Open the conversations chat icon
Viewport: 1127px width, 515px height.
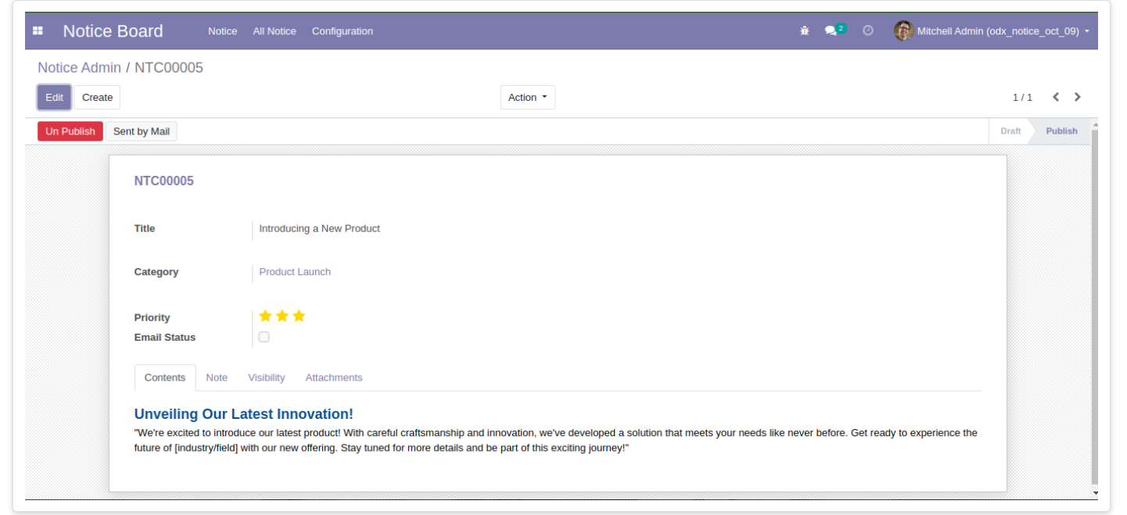click(x=831, y=31)
